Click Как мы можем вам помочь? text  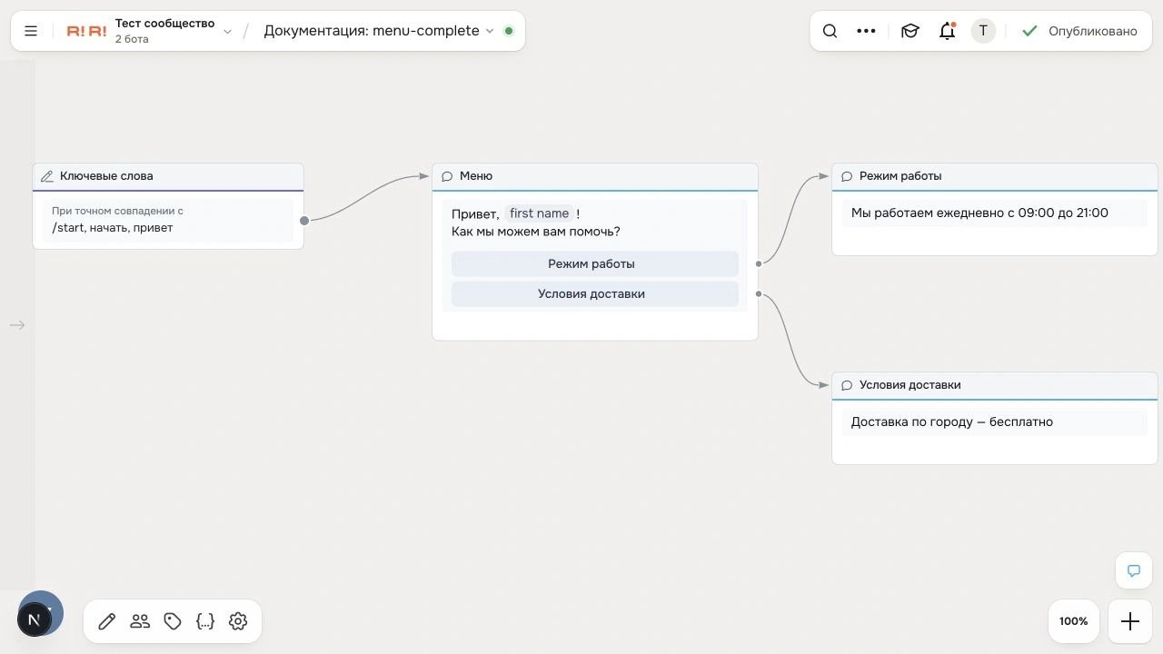(x=536, y=232)
